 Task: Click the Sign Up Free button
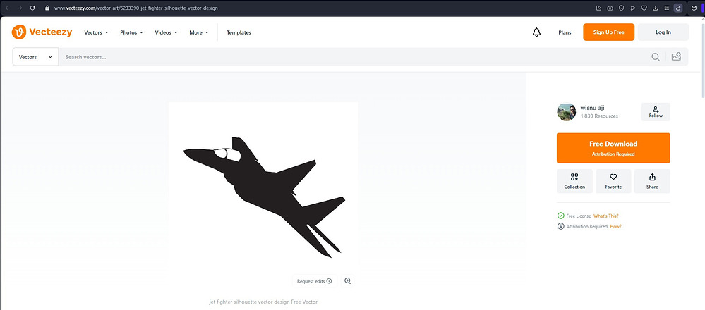coord(608,32)
